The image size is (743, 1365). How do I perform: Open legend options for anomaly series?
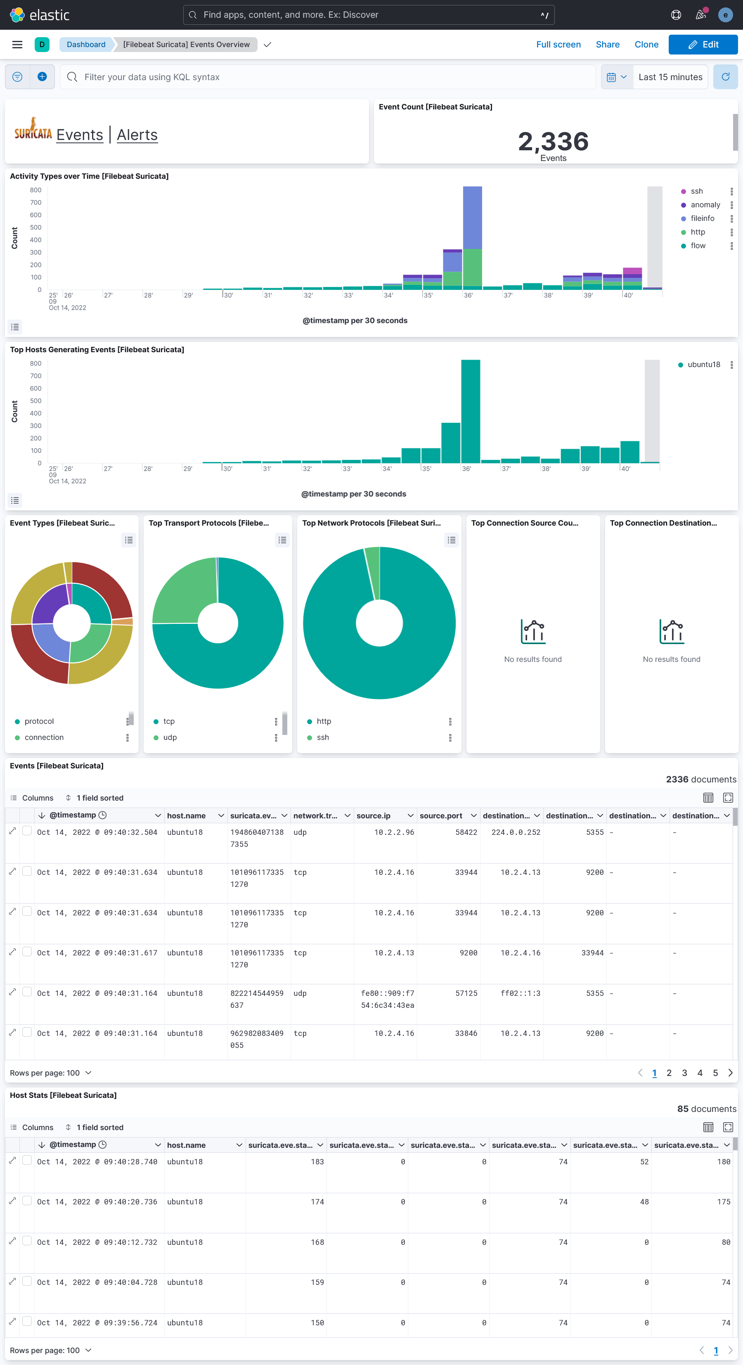point(731,205)
